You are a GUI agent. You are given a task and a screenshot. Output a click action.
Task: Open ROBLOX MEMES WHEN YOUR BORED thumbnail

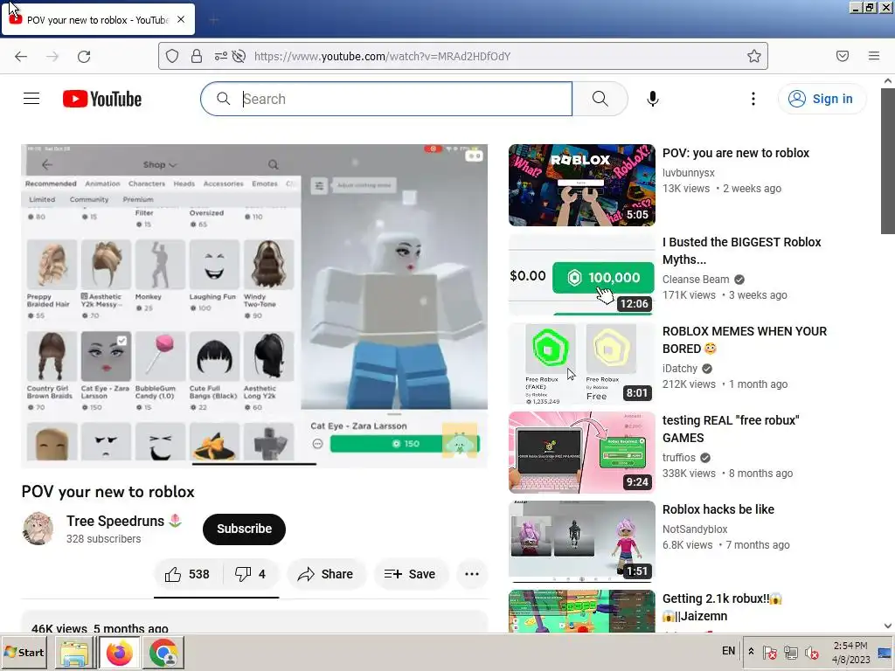click(x=581, y=363)
